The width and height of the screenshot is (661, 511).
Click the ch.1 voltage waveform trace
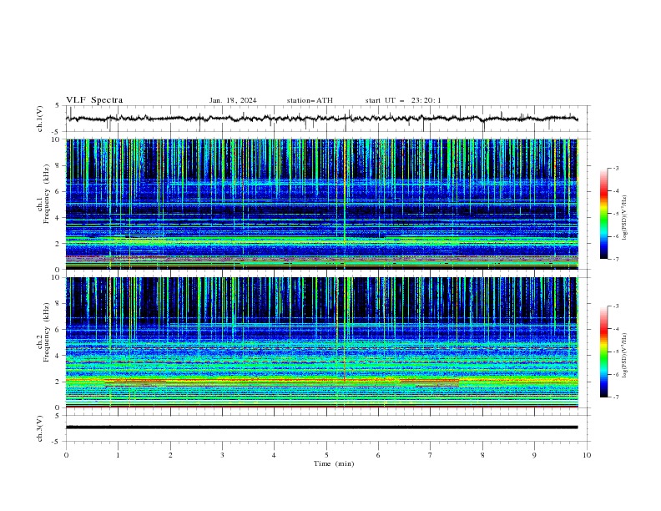(321, 119)
